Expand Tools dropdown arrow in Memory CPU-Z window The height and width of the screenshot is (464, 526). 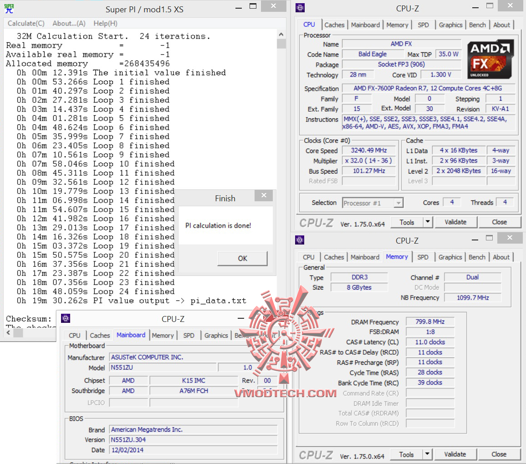coord(427,454)
